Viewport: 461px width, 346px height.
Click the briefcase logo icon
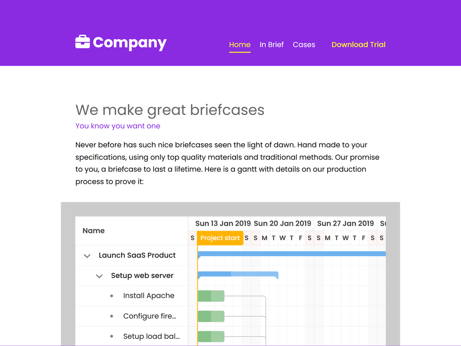tap(82, 42)
